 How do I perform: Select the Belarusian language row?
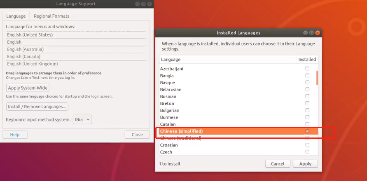pyautogui.click(x=238, y=89)
